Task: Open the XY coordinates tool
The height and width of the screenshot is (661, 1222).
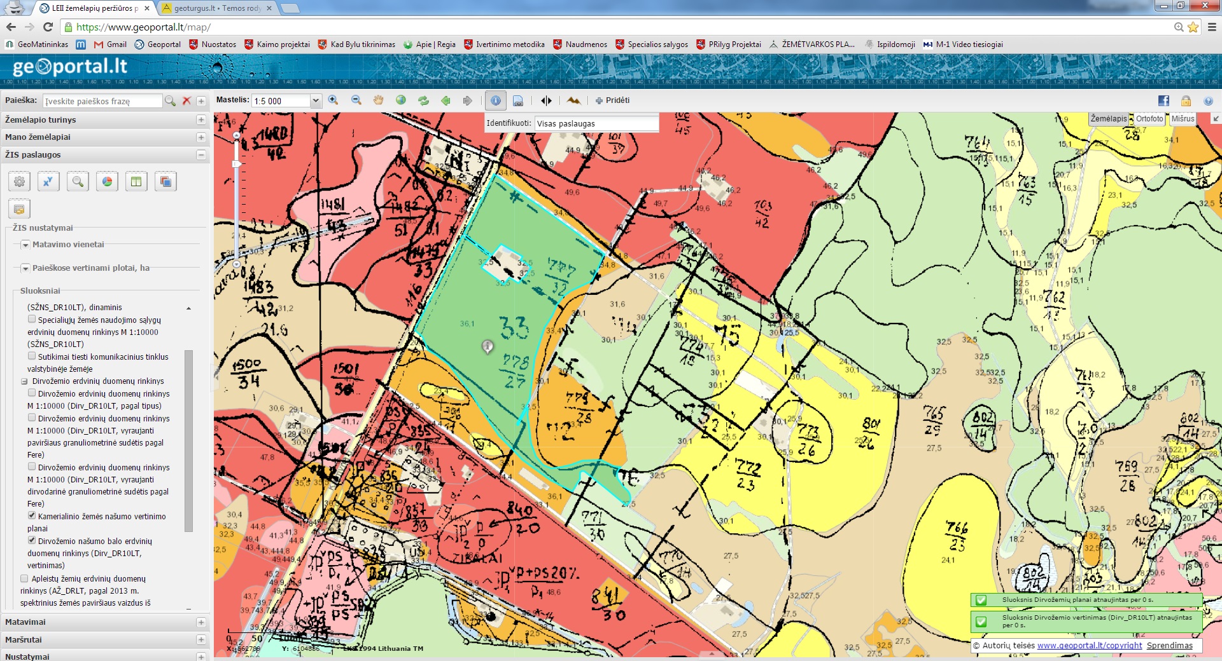Action: pyautogui.click(x=48, y=182)
